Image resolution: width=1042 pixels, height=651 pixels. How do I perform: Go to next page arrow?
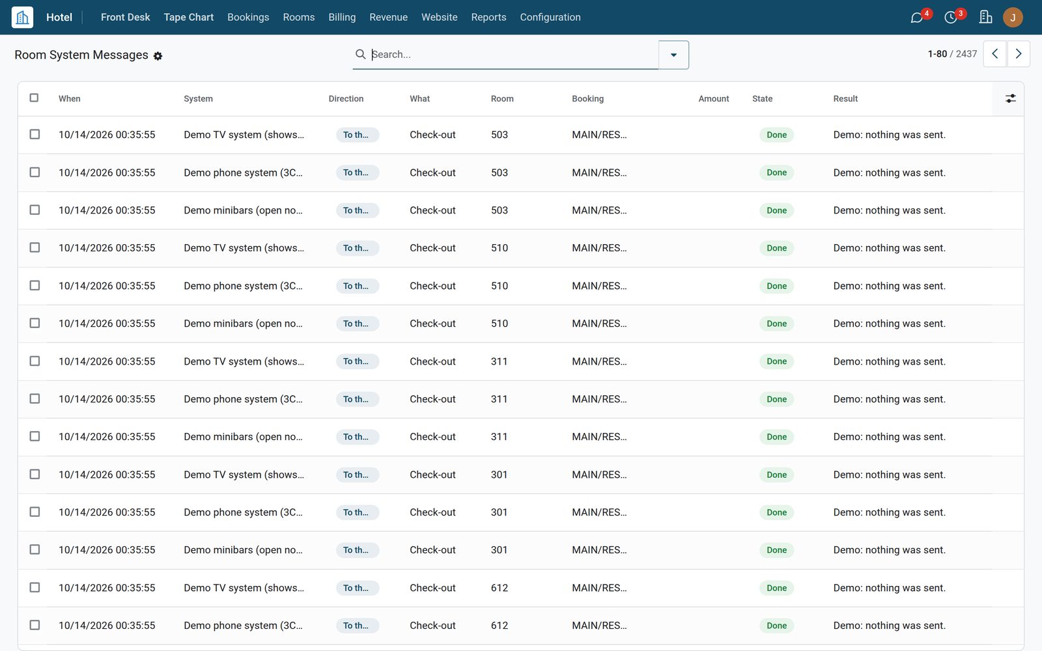(x=1019, y=54)
